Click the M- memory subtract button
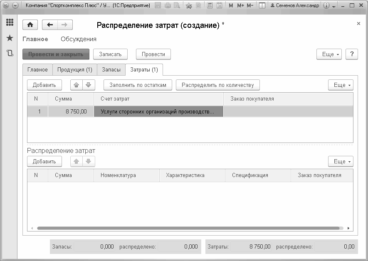Image resolution: width=368 pixels, height=261 pixels. [x=250, y=5]
